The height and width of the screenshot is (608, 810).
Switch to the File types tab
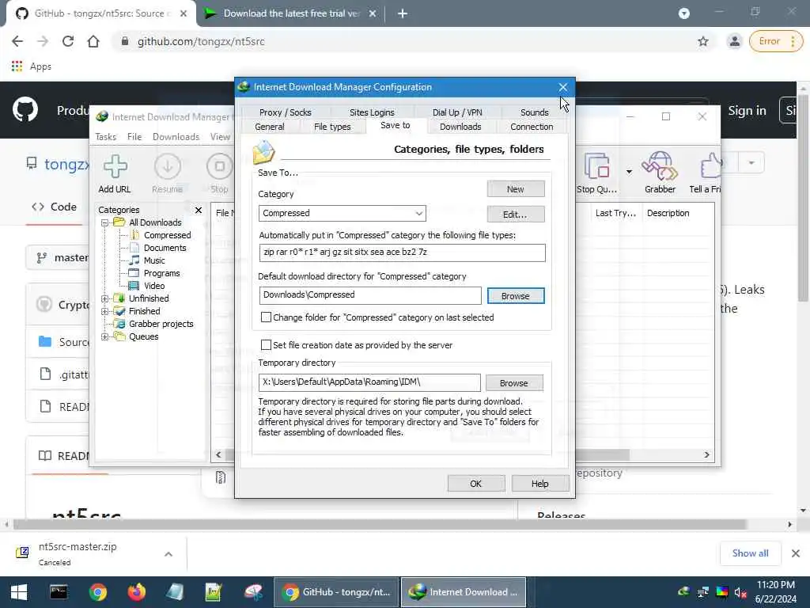pyautogui.click(x=332, y=127)
